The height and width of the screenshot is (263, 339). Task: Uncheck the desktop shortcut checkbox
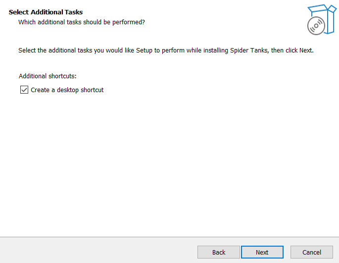point(24,90)
